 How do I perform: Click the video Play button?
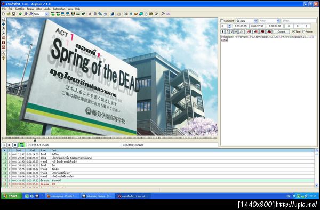4,145
